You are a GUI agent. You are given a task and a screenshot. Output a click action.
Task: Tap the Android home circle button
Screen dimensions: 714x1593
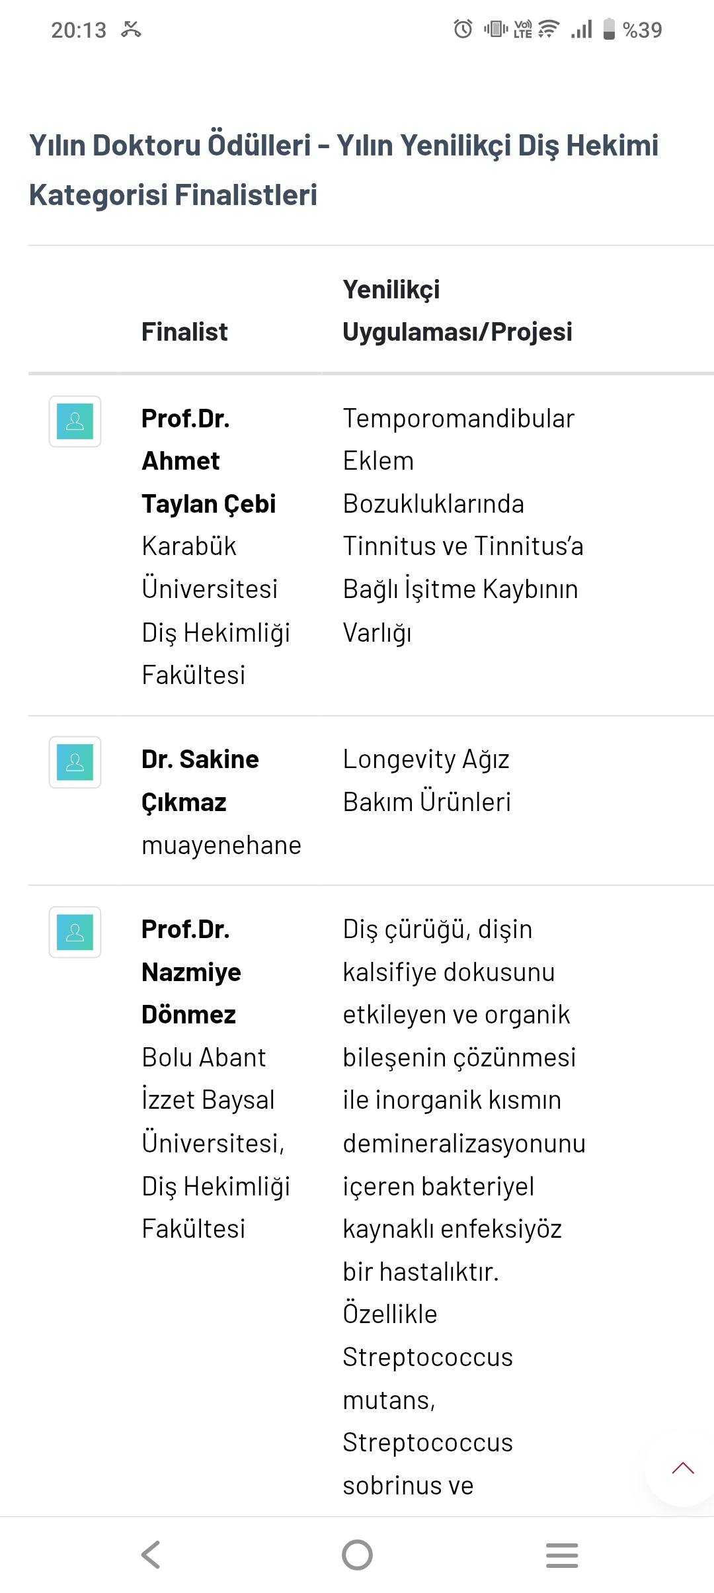(357, 1555)
